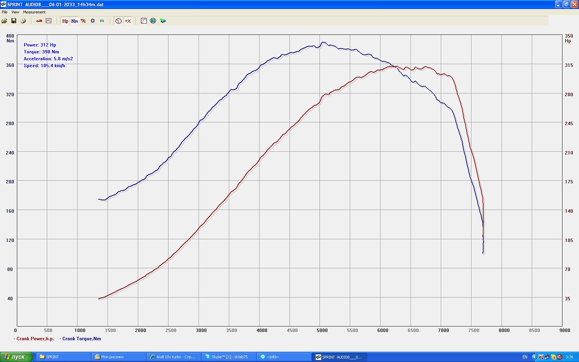Toggle the +% correction button
Screen dimensions: 579x362
[x=128, y=21]
